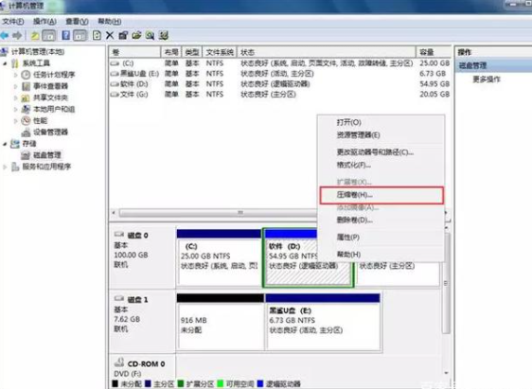Click the X delete toolbar icon

pyautogui.click(x=110, y=35)
